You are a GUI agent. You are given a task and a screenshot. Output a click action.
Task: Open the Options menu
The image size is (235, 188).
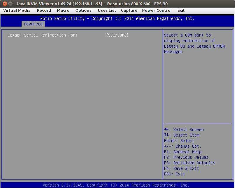click(83, 10)
